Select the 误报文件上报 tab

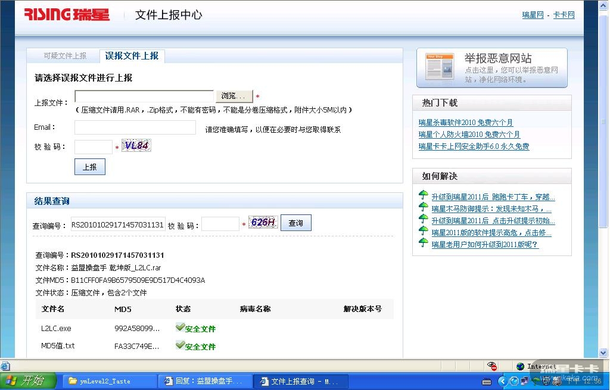pyautogui.click(x=132, y=56)
